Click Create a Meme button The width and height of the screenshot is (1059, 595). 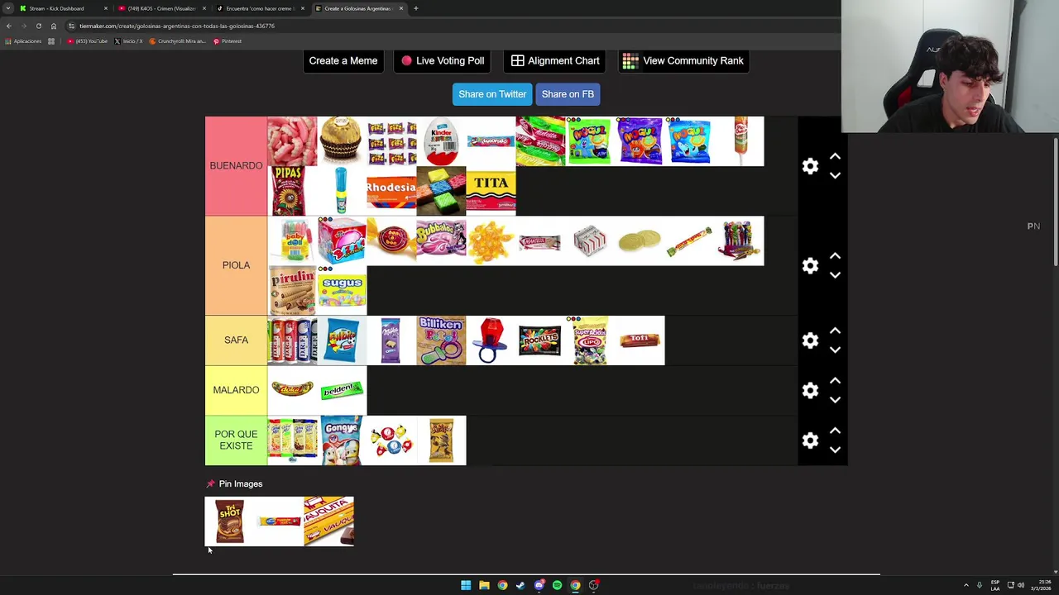point(343,60)
